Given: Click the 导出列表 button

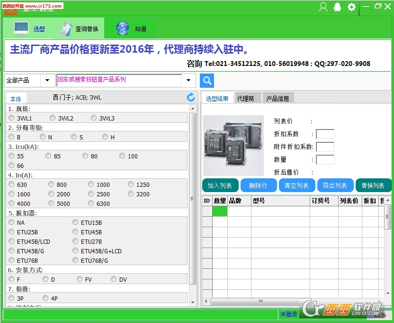Looking at the screenshot, I should (x=335, y=185).
